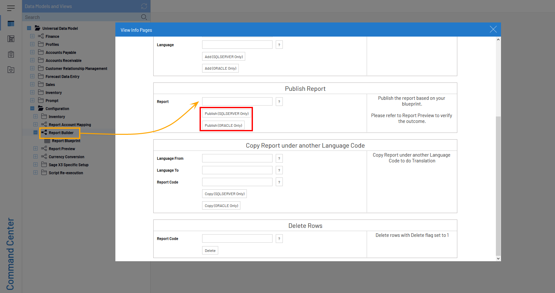Open the clipboard icon in left sidebar
Screen dimensions: 555x293
coord(11,54)
